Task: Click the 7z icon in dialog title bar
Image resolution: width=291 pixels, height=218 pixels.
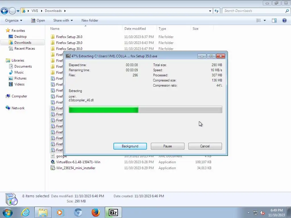Action: click(68, 56)
